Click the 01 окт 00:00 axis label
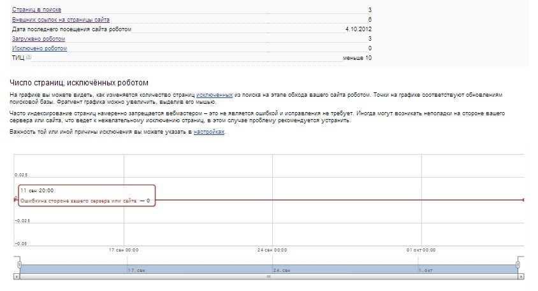 [421, 250]
